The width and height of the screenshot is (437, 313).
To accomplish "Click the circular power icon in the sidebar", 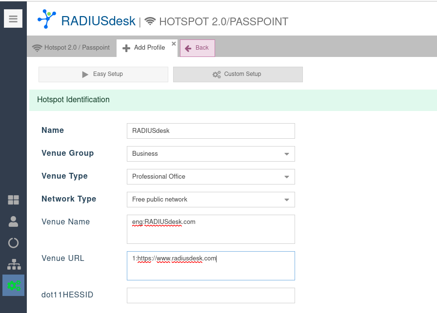I will click(13, 243).
